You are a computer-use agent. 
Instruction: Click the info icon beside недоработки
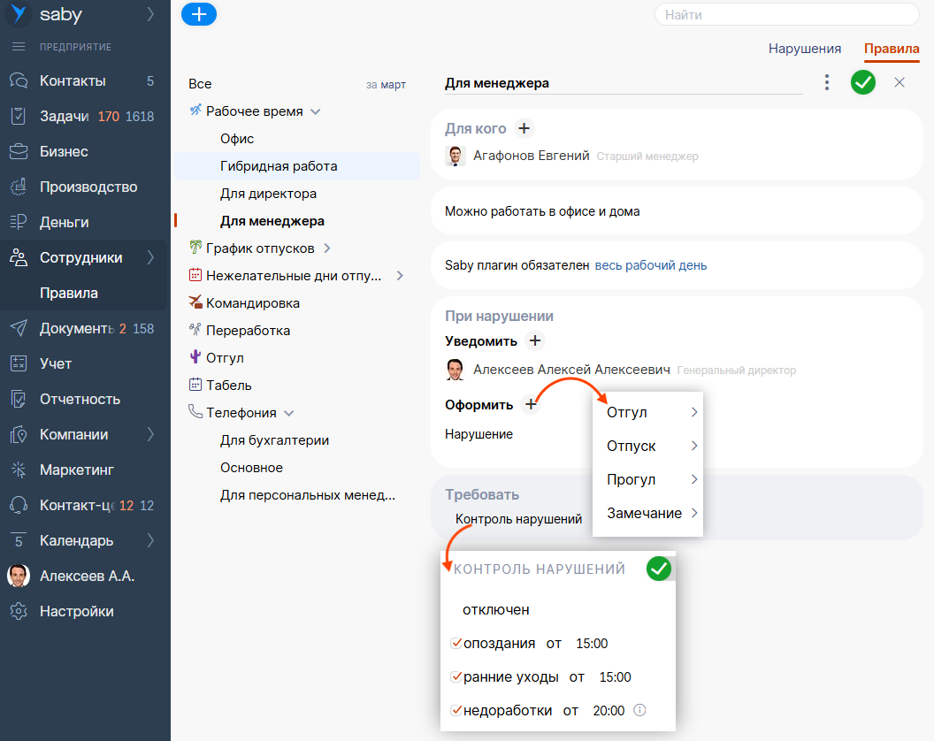(x=640, y=710)
